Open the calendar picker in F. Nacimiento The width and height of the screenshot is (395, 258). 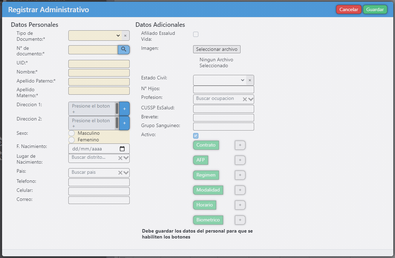pyautogui.click(x=122, y=149)
